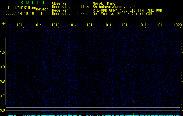This screenshot has width=183, height=116.
Task: Click the green meteor echo near 0.65 kHz
Action: point(134,102)
